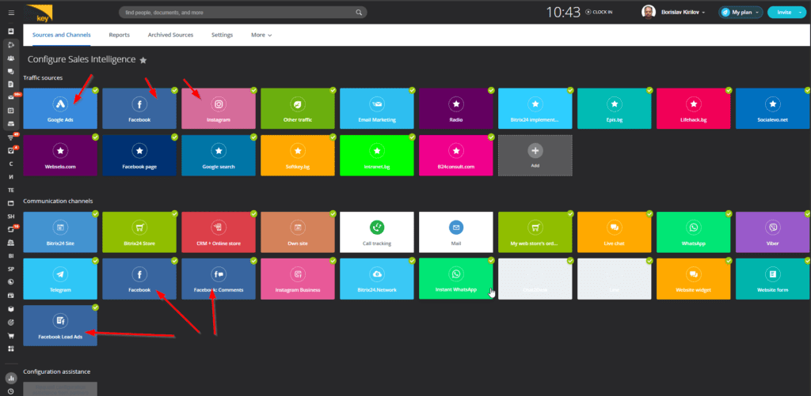Open the Facebook Lead Ads icon
This screenshot has height=396, width=811.
(x=60, y=320)
